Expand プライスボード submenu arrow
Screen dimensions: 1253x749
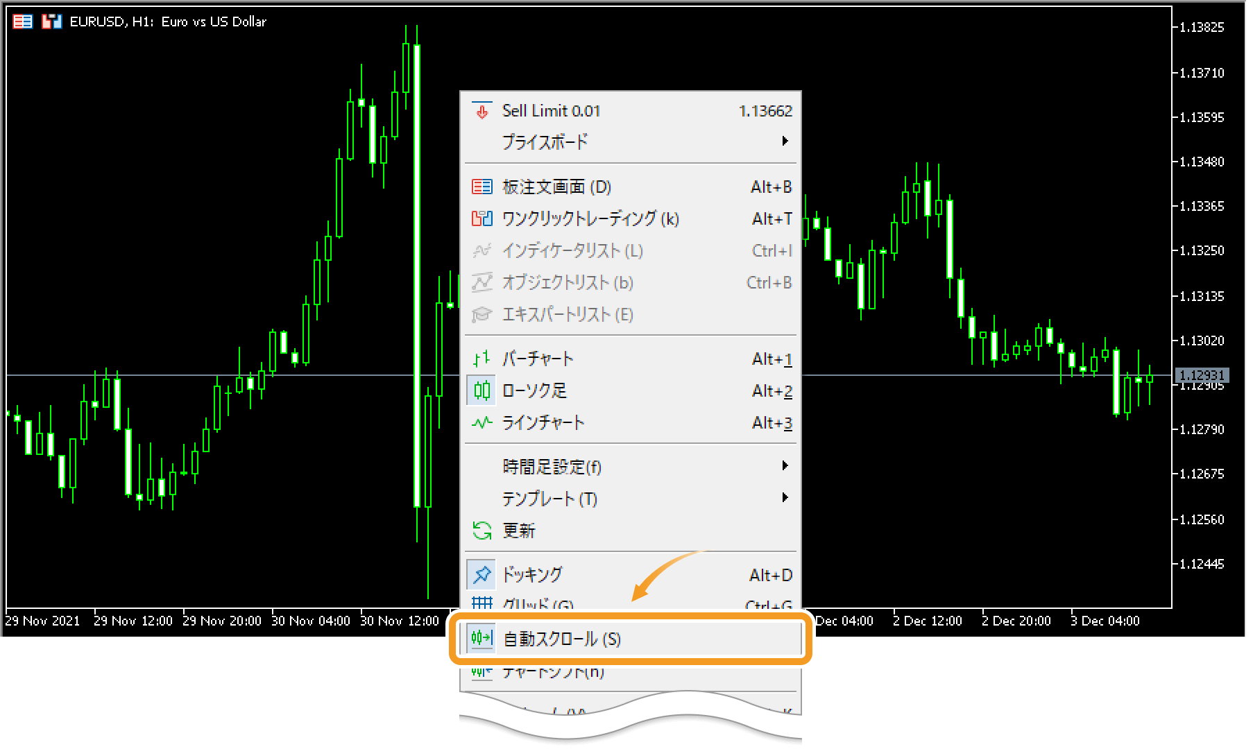tap(785, 141)
